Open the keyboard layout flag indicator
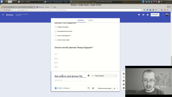 [154, 2]
